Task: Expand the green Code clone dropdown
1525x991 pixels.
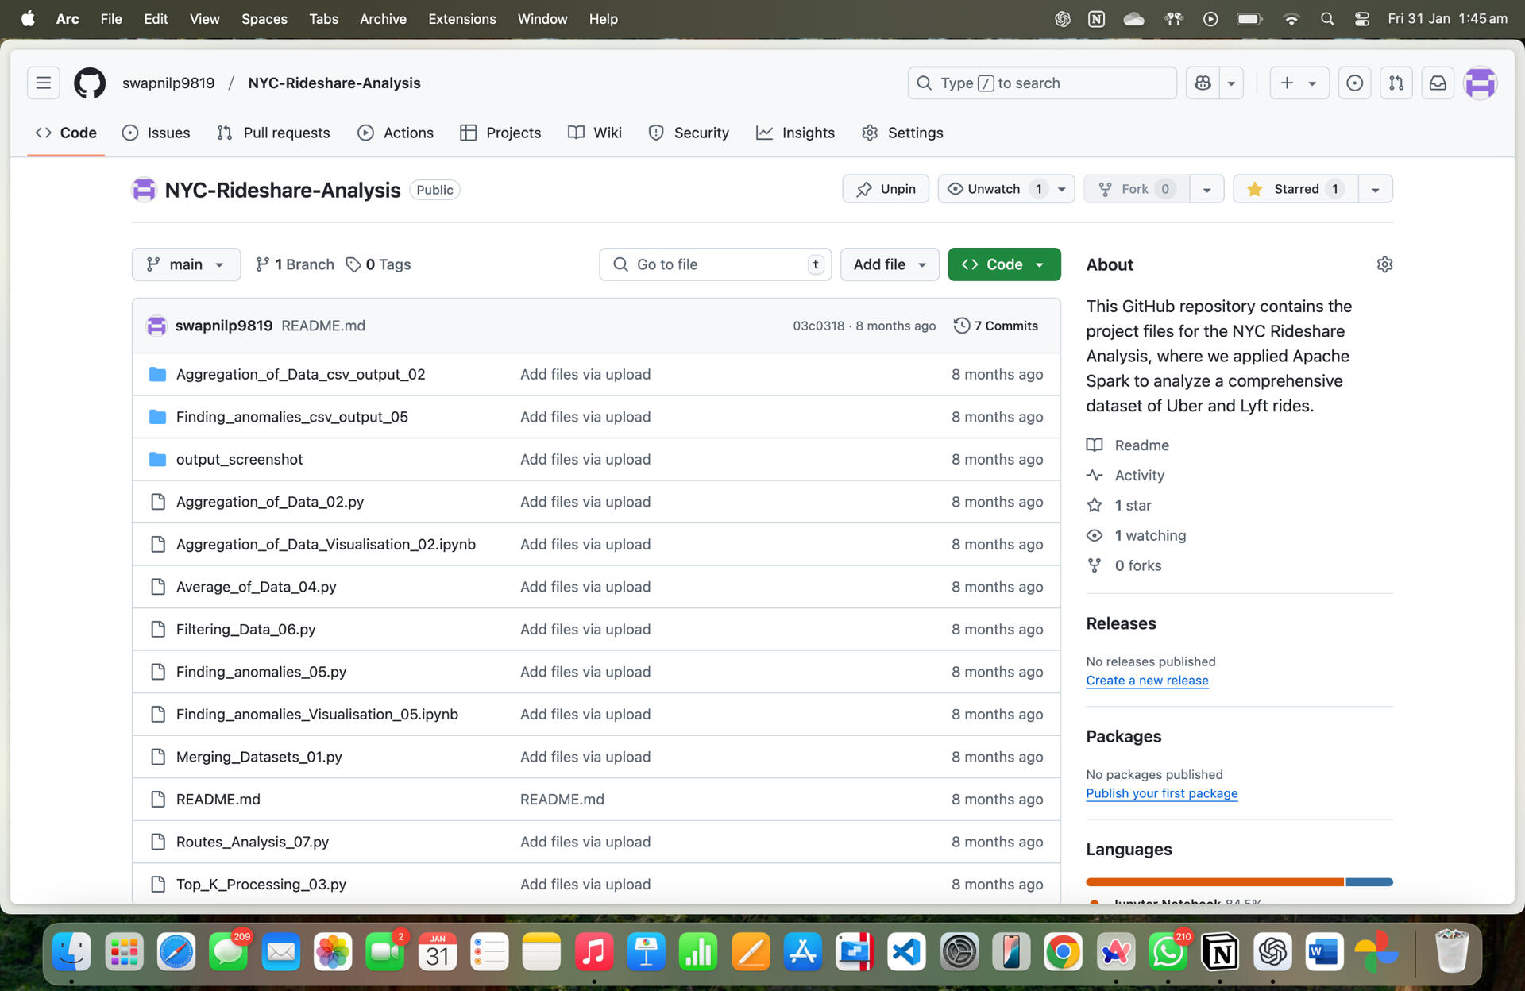Action: click(1004, 264)
